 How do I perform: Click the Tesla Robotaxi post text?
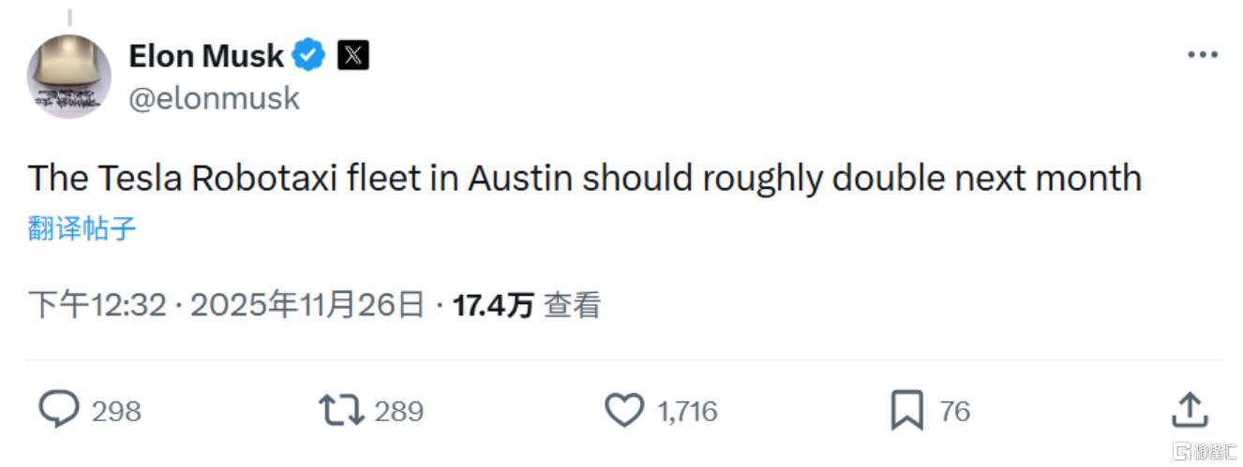point(584,178)
